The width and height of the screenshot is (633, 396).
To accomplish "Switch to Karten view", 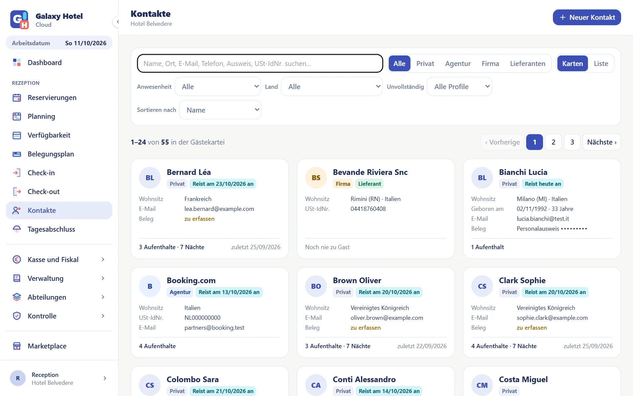I will click(573, 63).
